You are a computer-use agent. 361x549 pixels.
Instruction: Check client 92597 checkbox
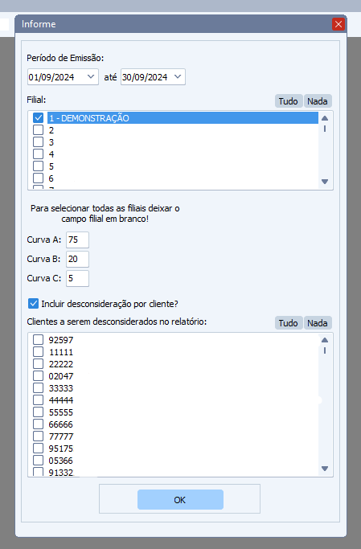[x=38, y=340]
